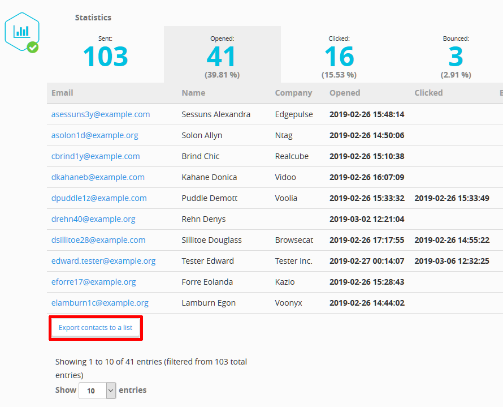Click the Opened percentage label 39.81 %
The image size is (503, 407).
click(222, 74)
